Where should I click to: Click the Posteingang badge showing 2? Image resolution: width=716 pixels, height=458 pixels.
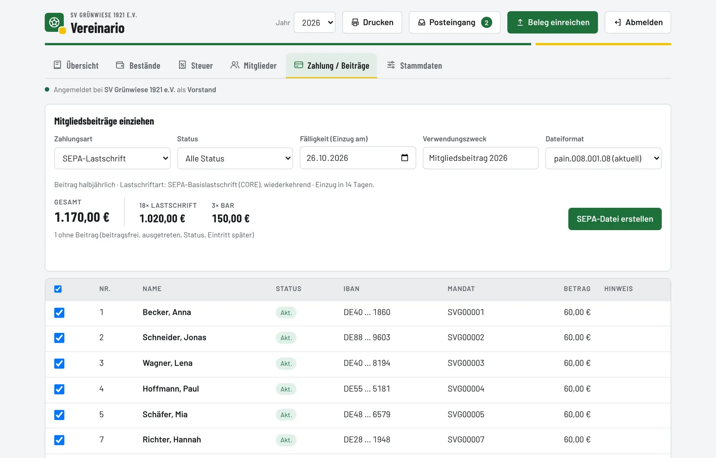point(486,22)
